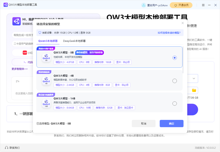Open 如何选择合适的模型 help link
Viewport: 220px width, 152px height.
click(169, 32)
